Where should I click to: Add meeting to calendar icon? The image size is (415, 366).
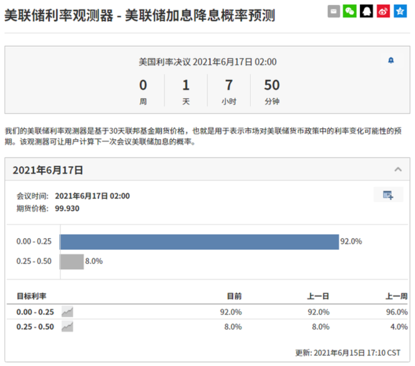(x=388, y=195)
